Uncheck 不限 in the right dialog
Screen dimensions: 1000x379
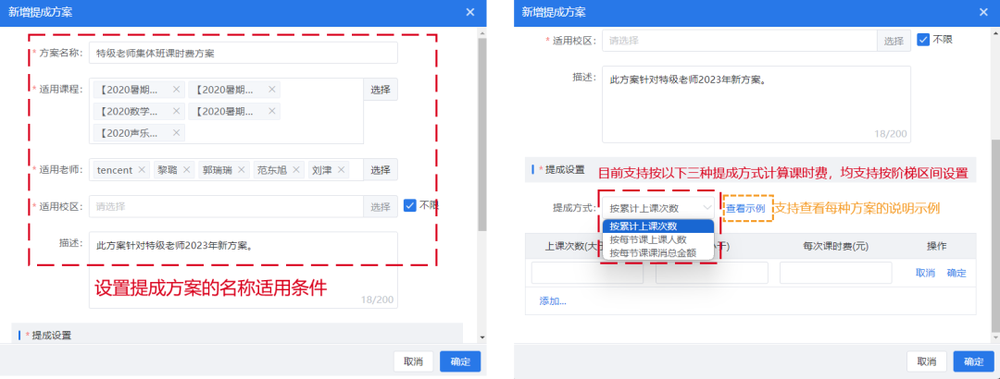tap(923, 40)
